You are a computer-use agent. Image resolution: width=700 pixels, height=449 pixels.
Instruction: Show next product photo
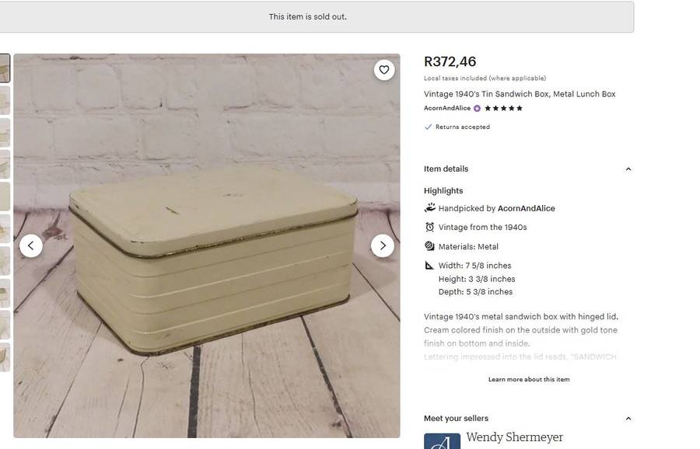click(x=382, y=245)
